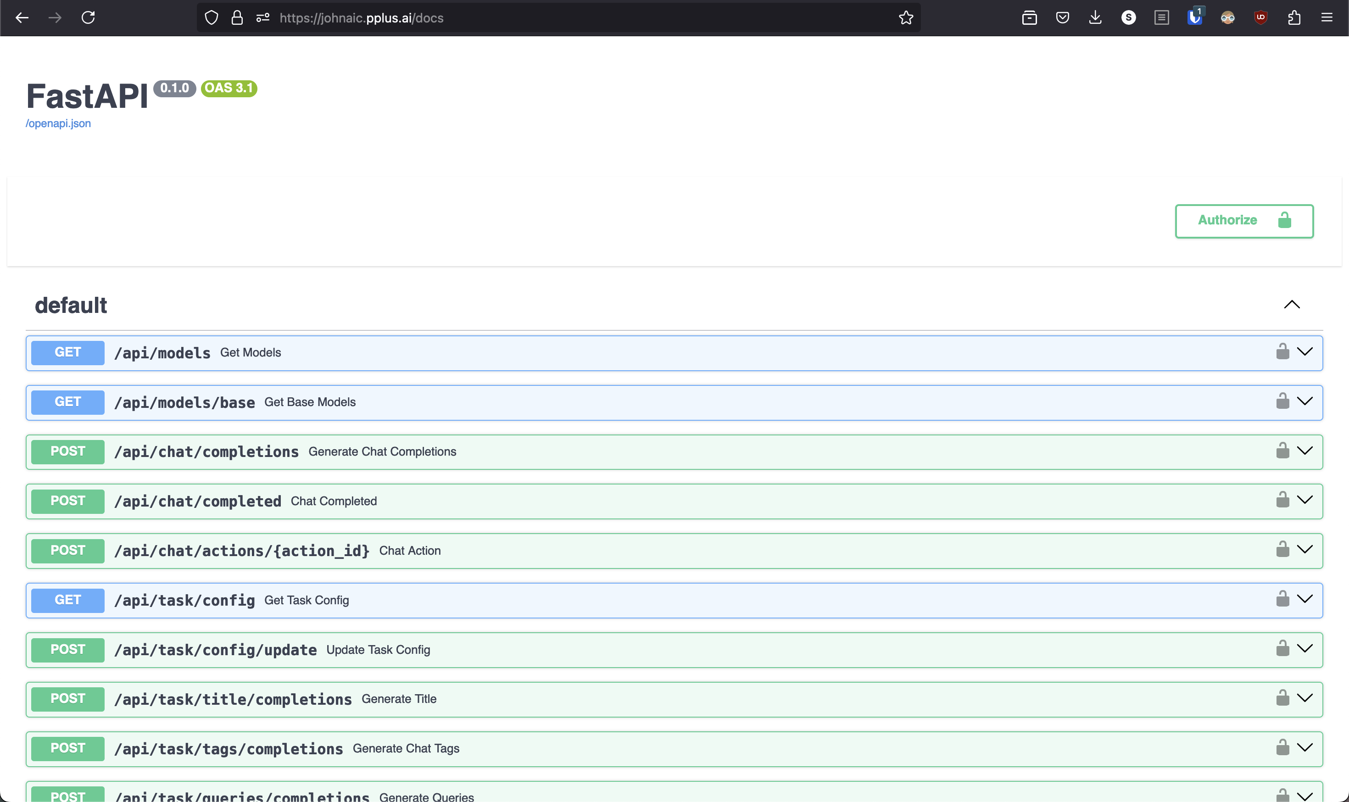Viewport: 1349px width, 802px height.
Task: Click the GET badge for /api/task/config
Action: (x=67, y=600)
